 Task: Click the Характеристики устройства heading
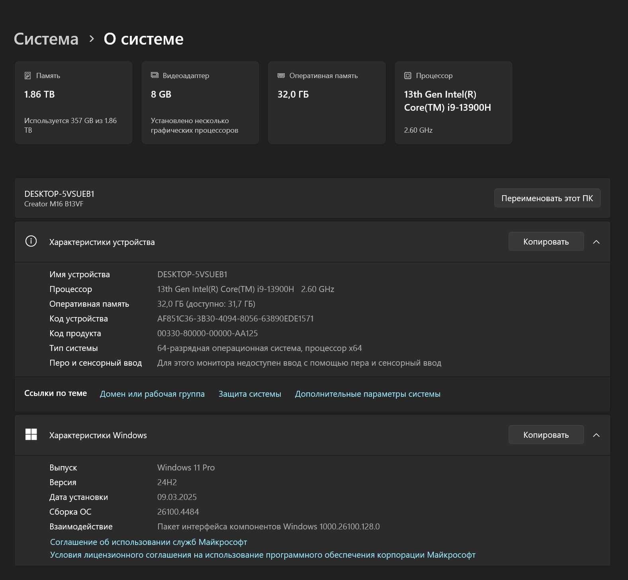click(x=102, y=242)
